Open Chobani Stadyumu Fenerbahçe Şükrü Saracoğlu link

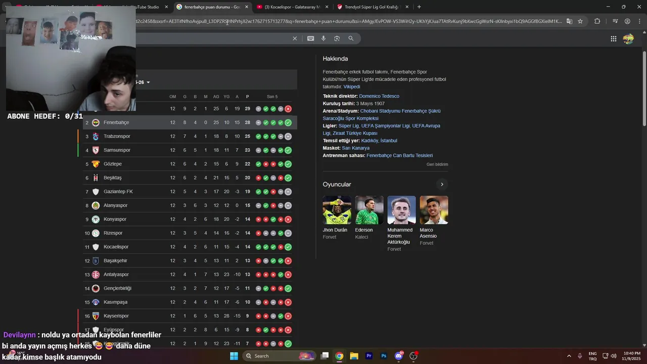(x=382, y=115)
